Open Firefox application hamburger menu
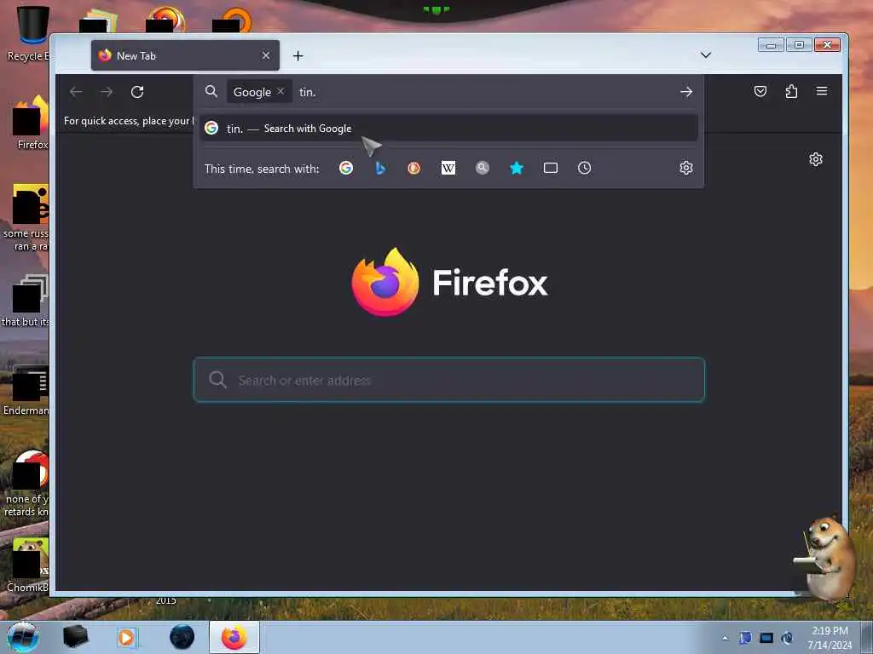 click(822, 91)
